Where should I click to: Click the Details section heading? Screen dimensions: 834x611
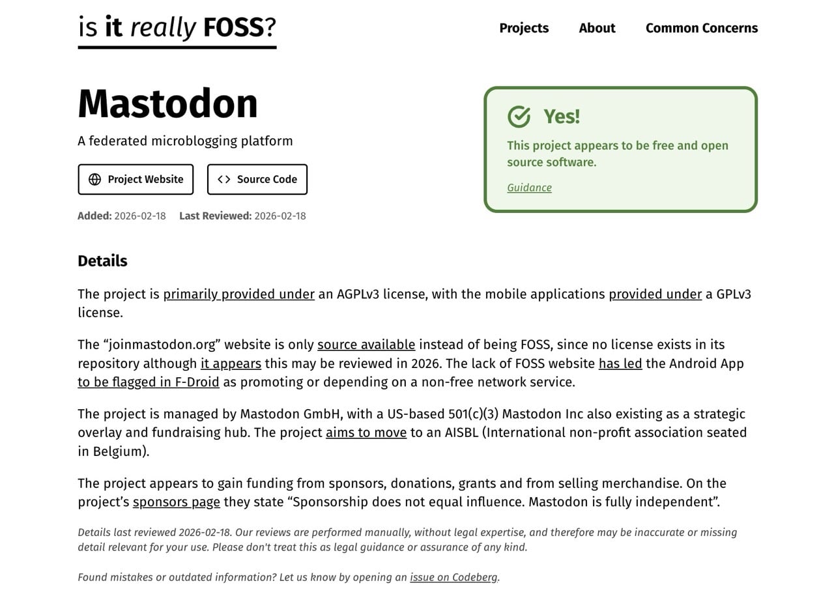point(102,261)
